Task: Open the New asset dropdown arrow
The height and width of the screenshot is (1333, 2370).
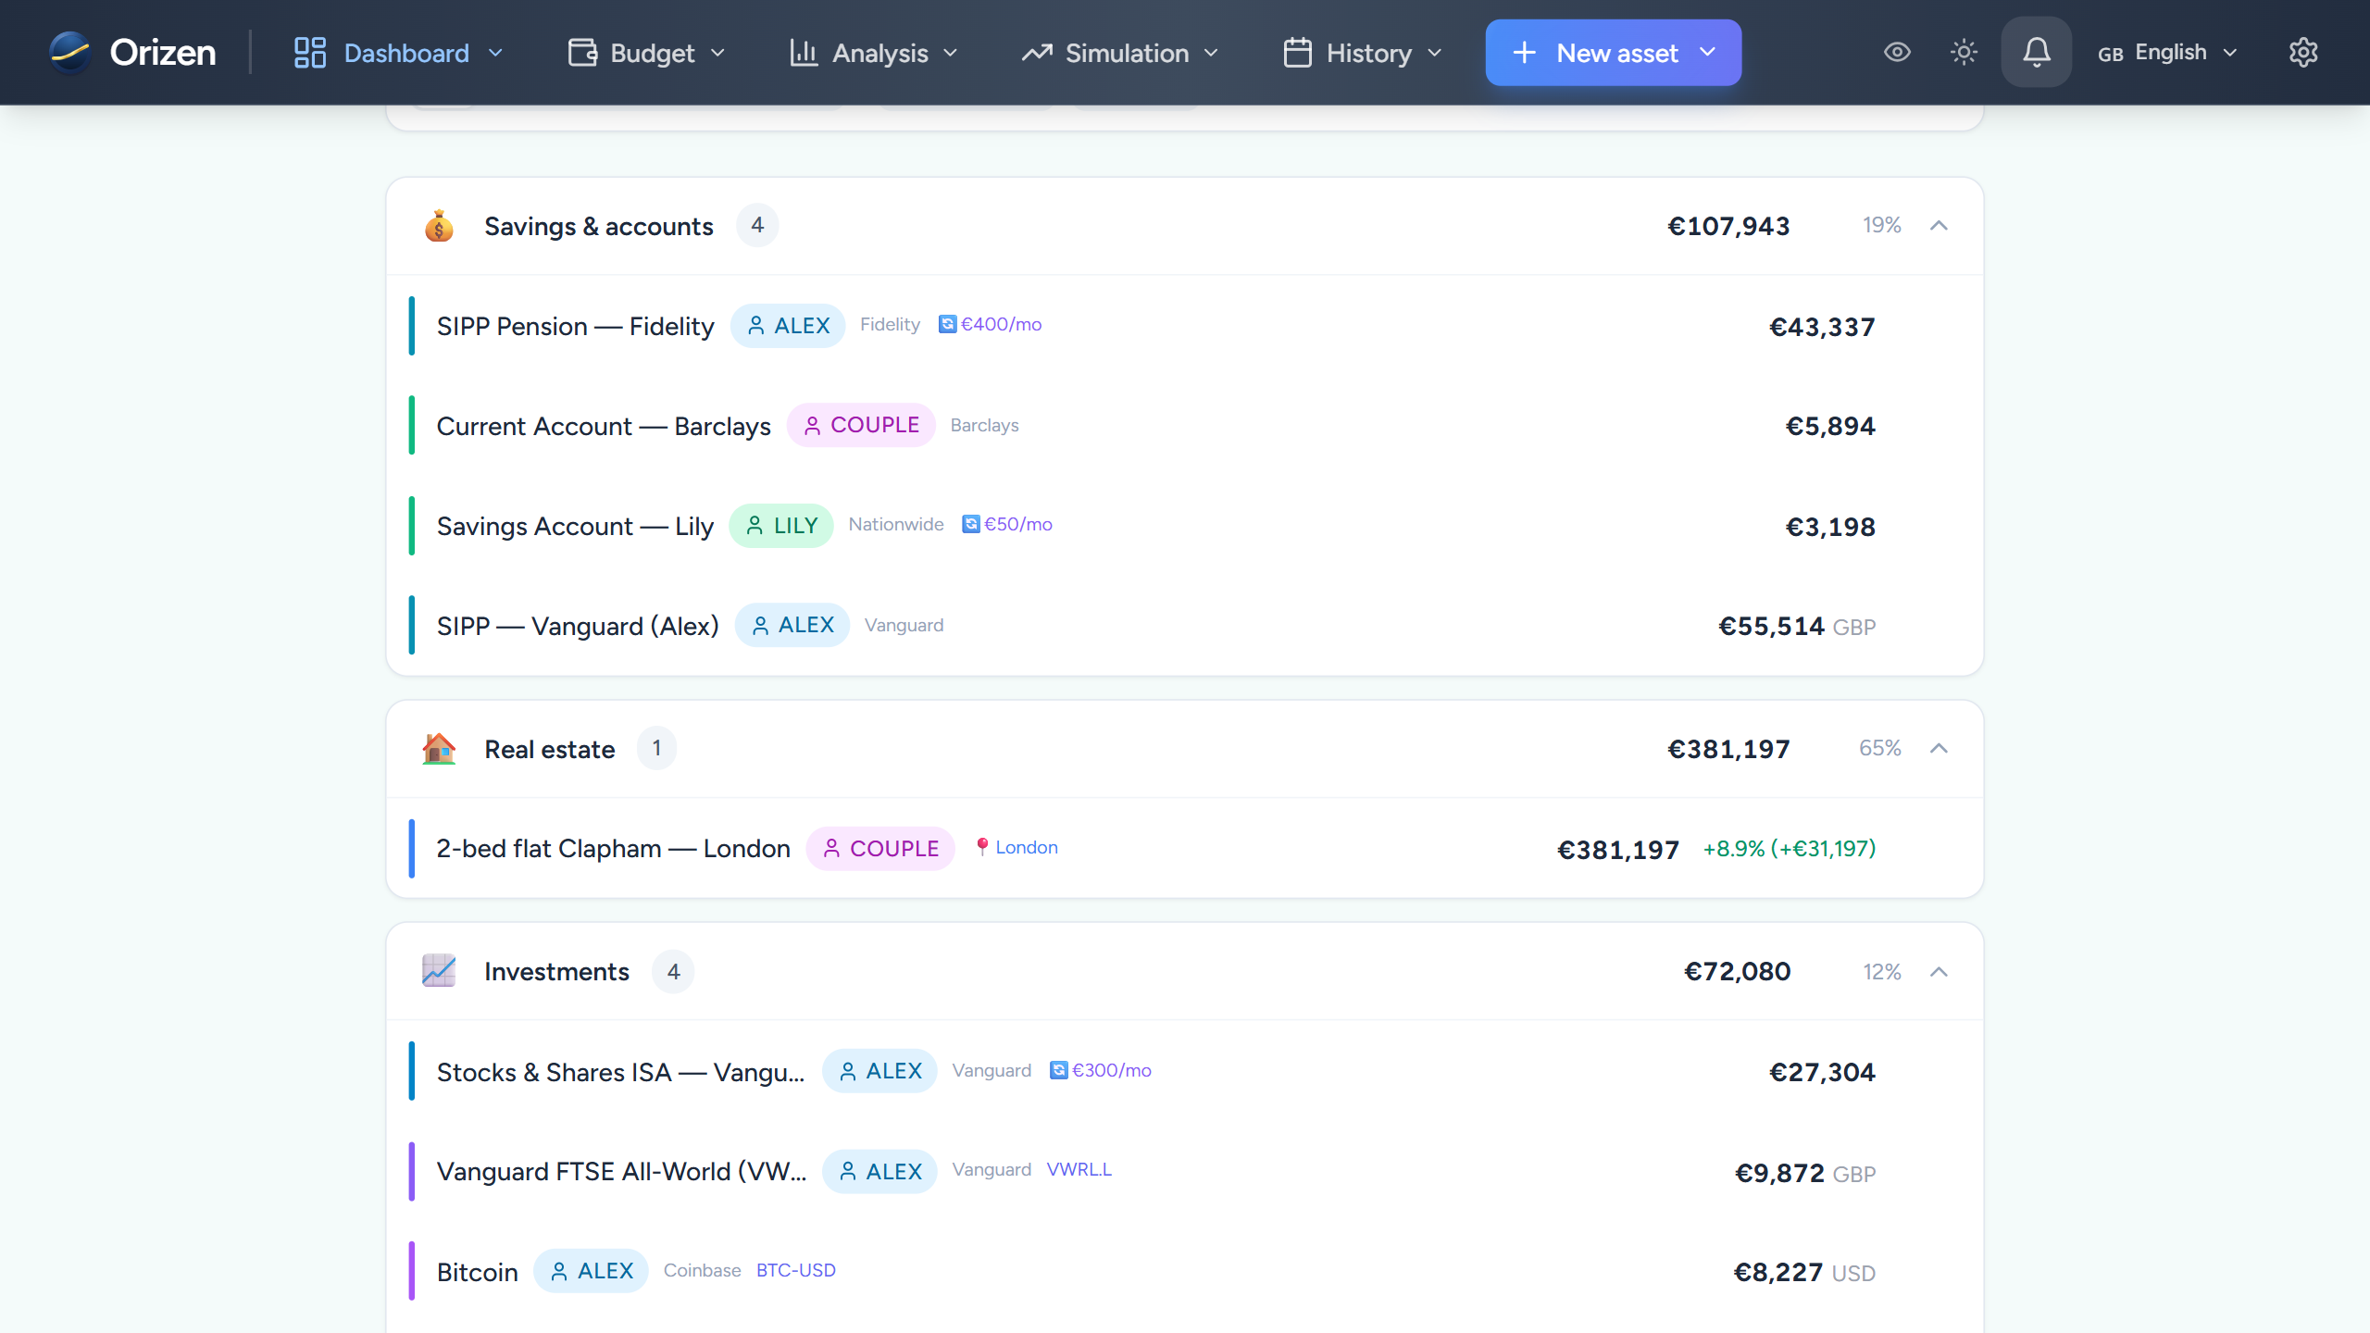Action: coord(1708,53)
